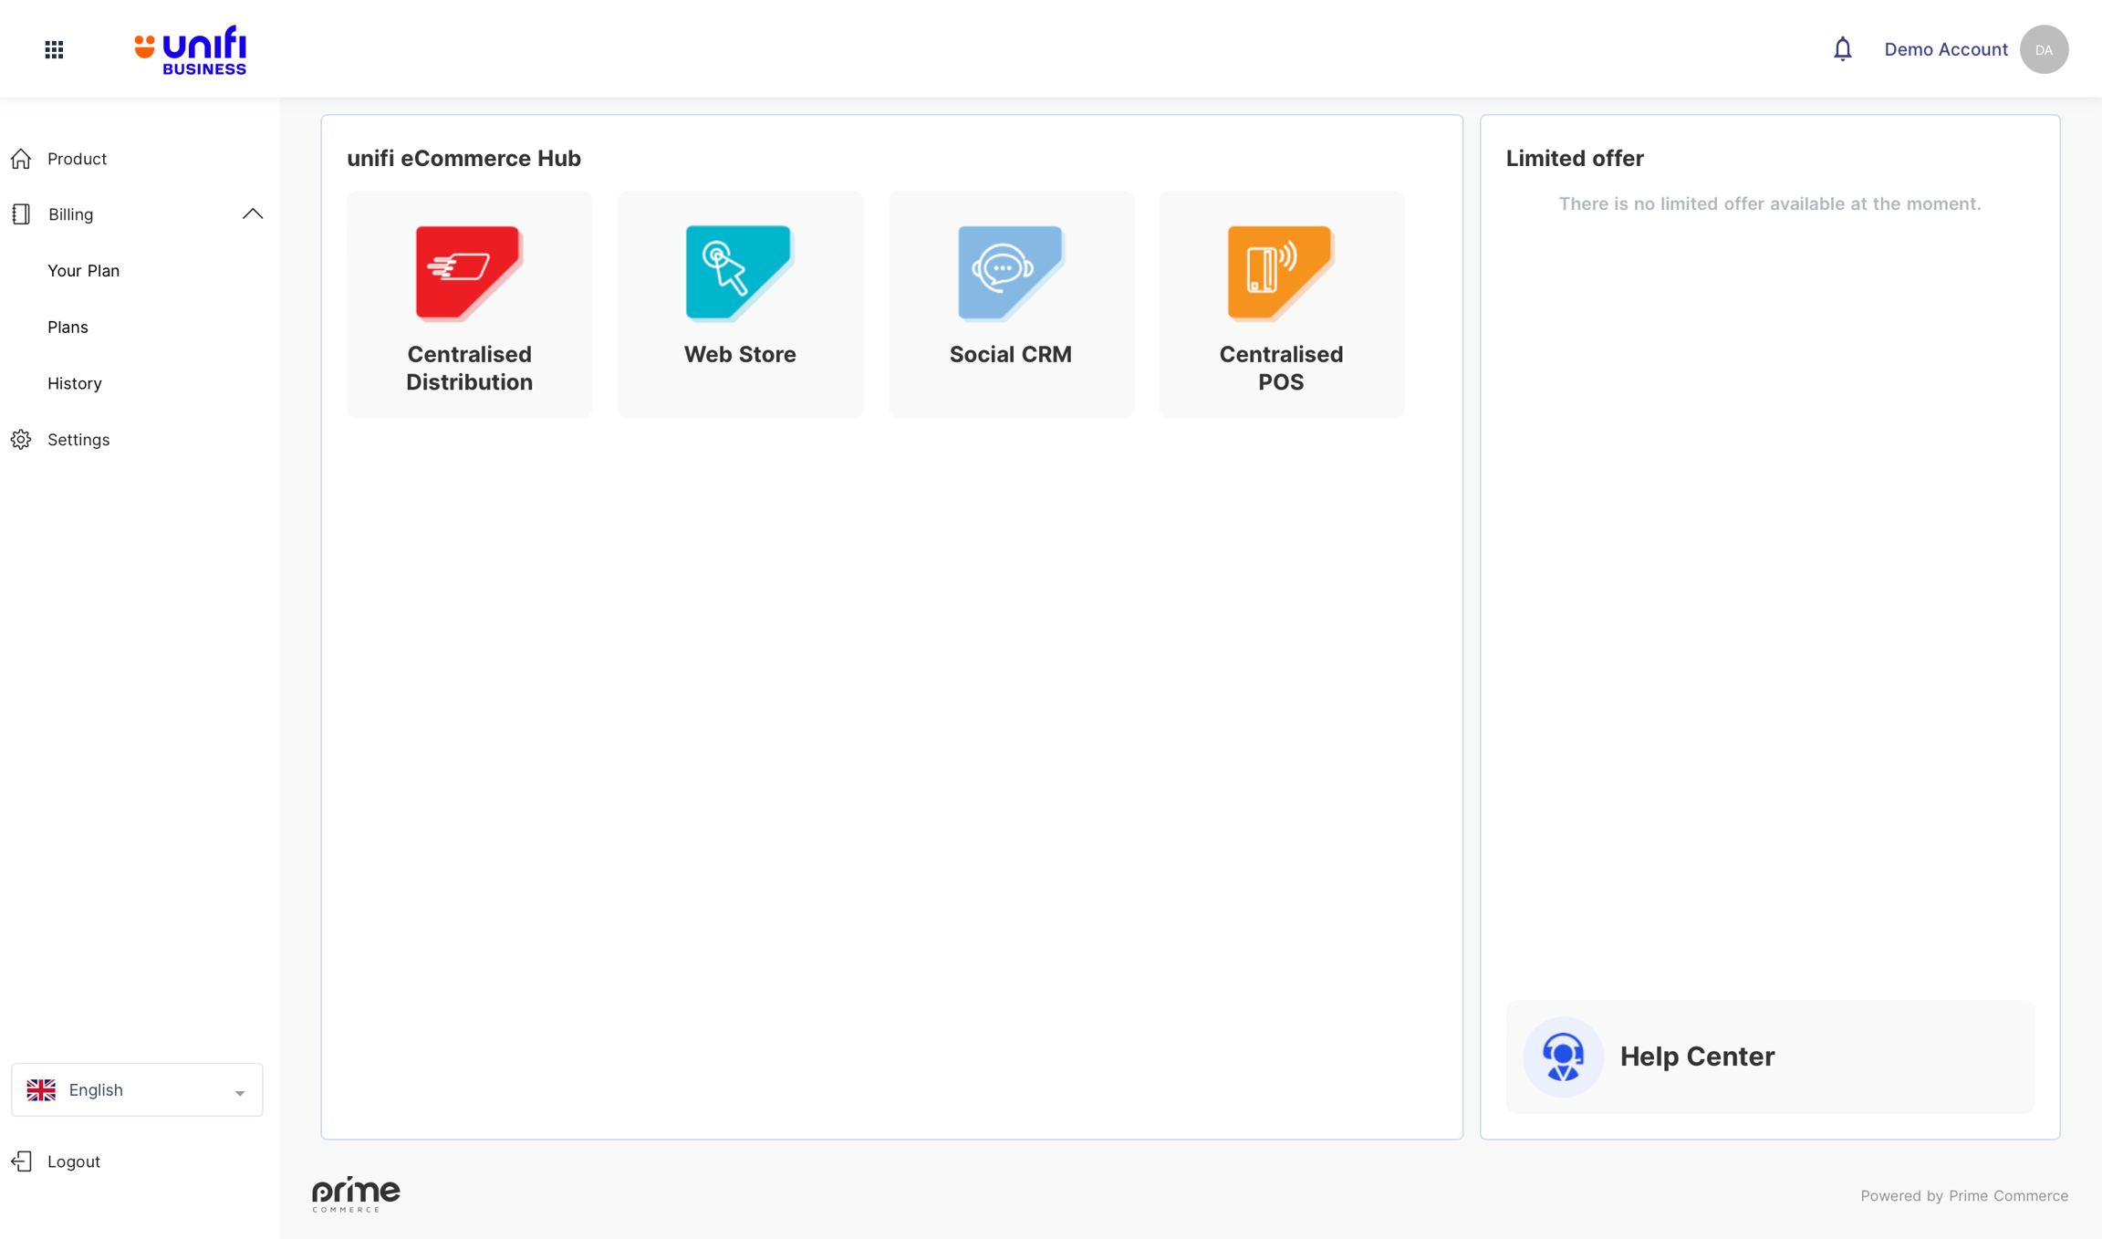
Task: Click the Logout link
Action: point(73,1161)
